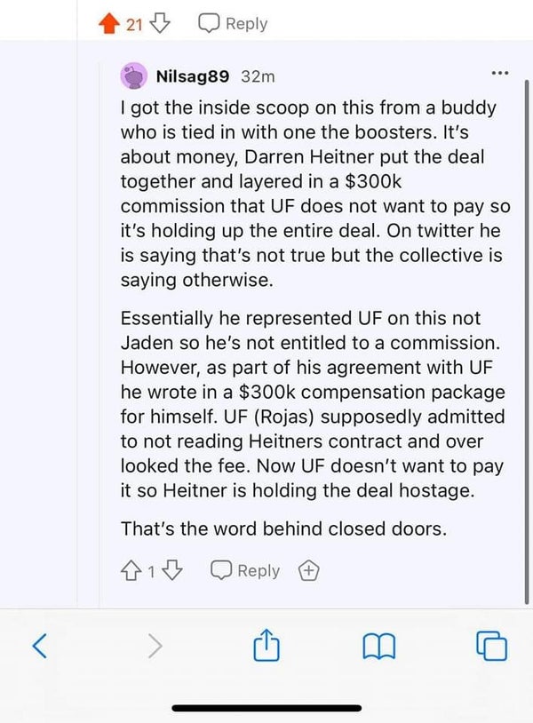Reply to Nilsag89's comment
Viewport: 533px width, 723px height.
pyautogui.click(x=245, y=572)
